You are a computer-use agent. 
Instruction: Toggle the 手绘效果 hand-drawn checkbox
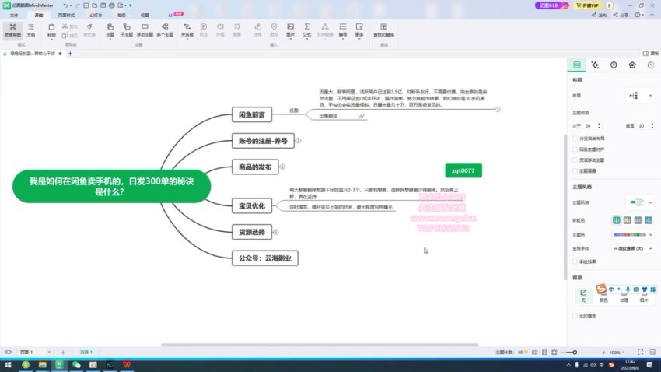(575, 261)
